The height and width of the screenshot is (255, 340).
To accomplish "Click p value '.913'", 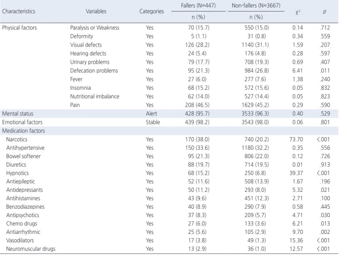I will pos(325,165).
